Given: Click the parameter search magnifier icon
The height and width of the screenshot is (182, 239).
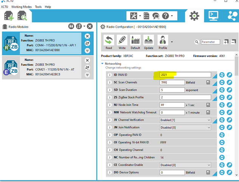Looking at the screenshot, I should (197, 42).
